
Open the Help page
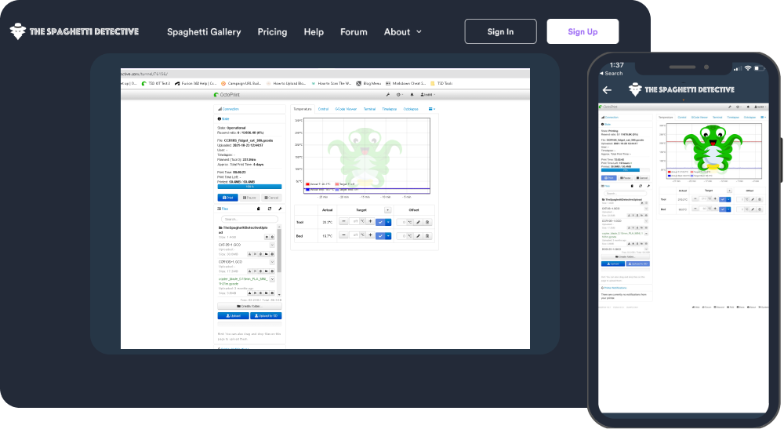tap(314, 32)
